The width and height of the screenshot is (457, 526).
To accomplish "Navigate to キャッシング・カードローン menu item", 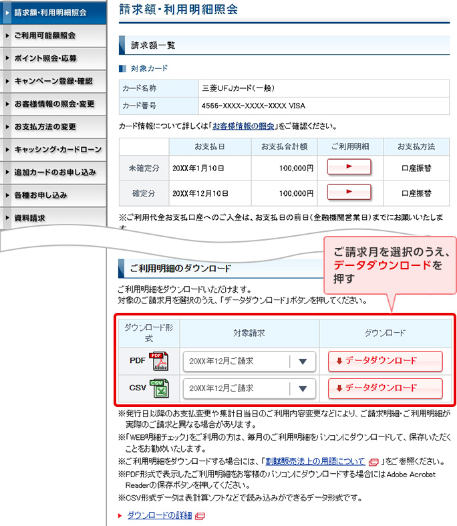I will coord(53,149).
